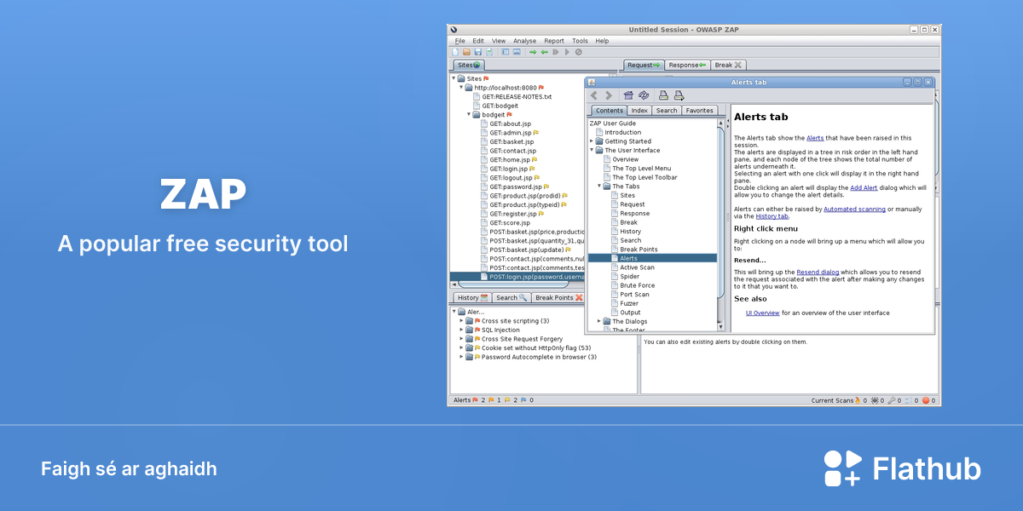Click the Save Session floppy disk icon

477,52
